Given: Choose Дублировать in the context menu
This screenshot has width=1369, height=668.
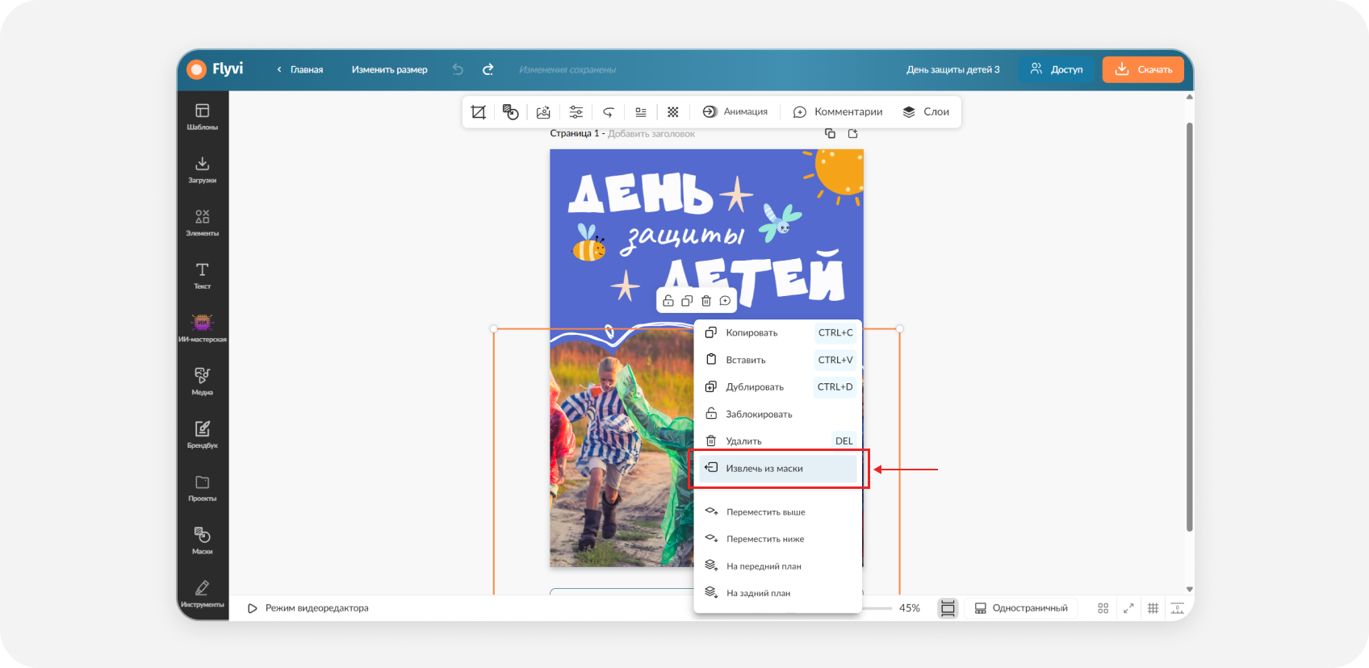Looking at the screenshot, I should pos(778,386).
